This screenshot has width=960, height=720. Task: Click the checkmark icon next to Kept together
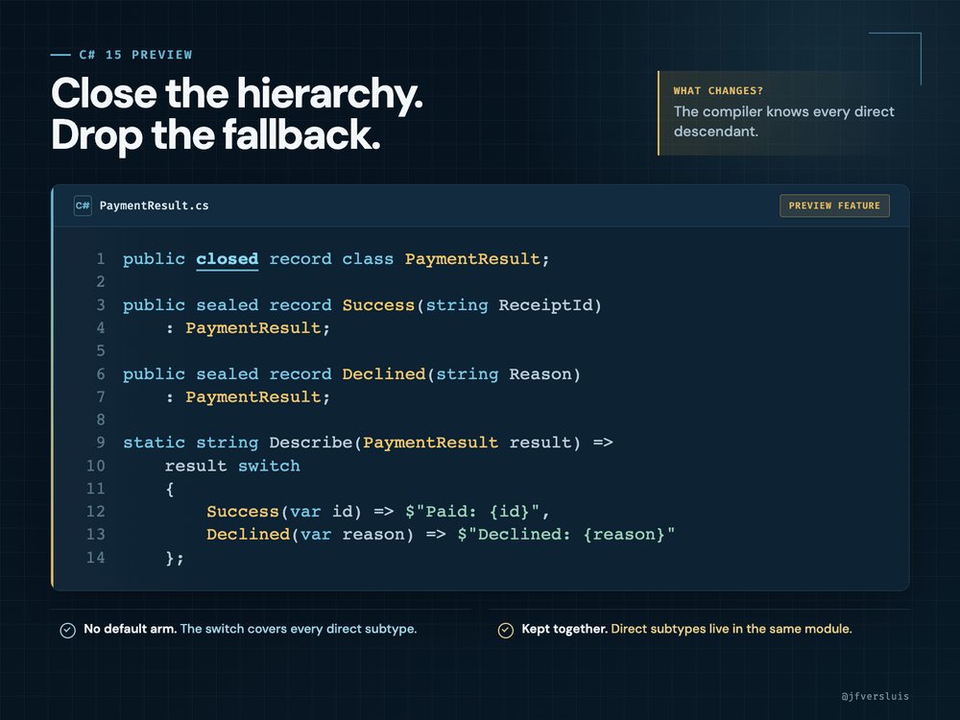pos(506,630)
